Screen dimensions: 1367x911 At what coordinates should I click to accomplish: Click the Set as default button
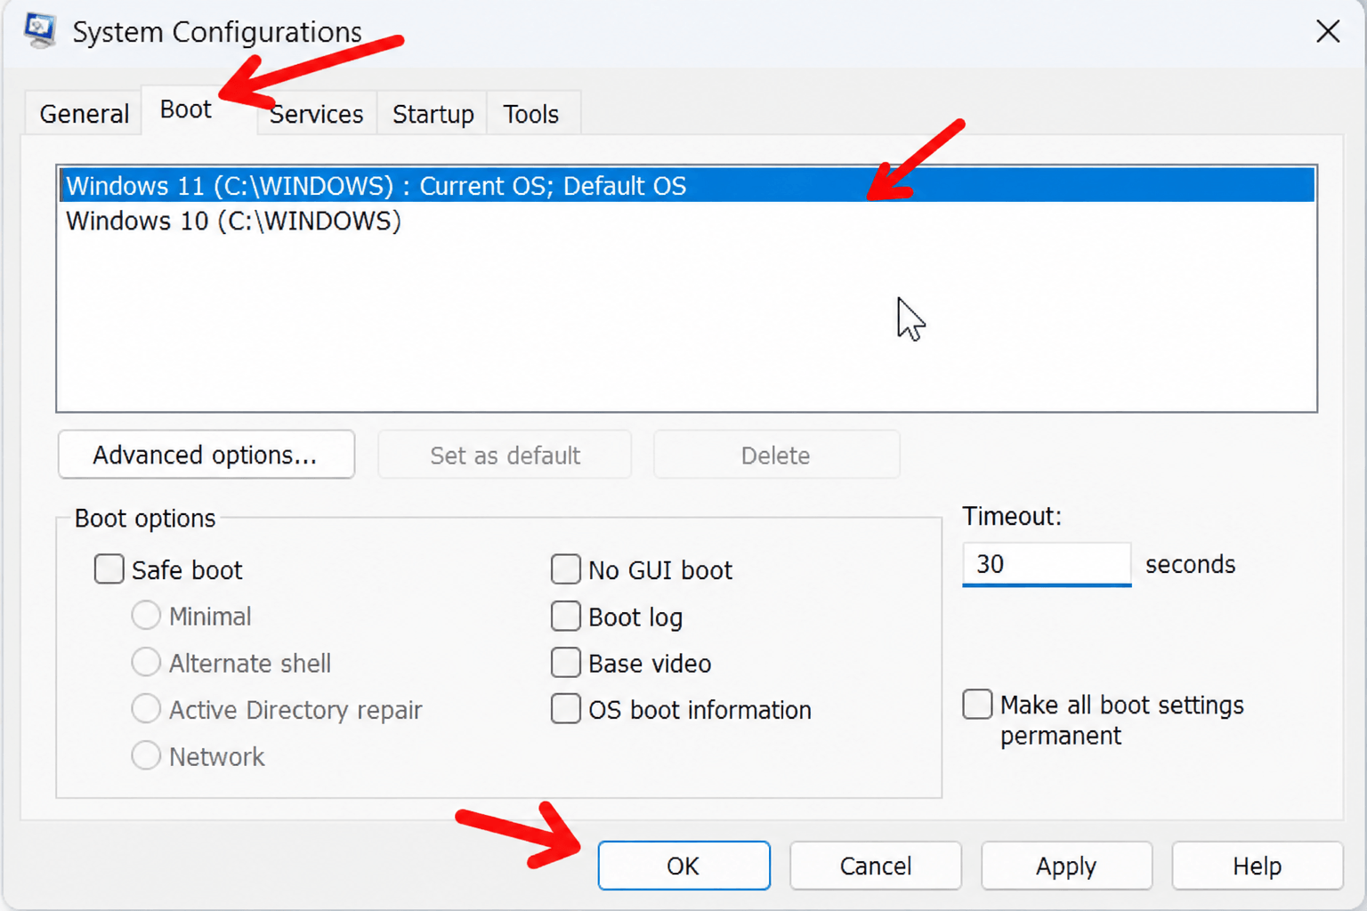pyautogui.click(x=505, y=455)
